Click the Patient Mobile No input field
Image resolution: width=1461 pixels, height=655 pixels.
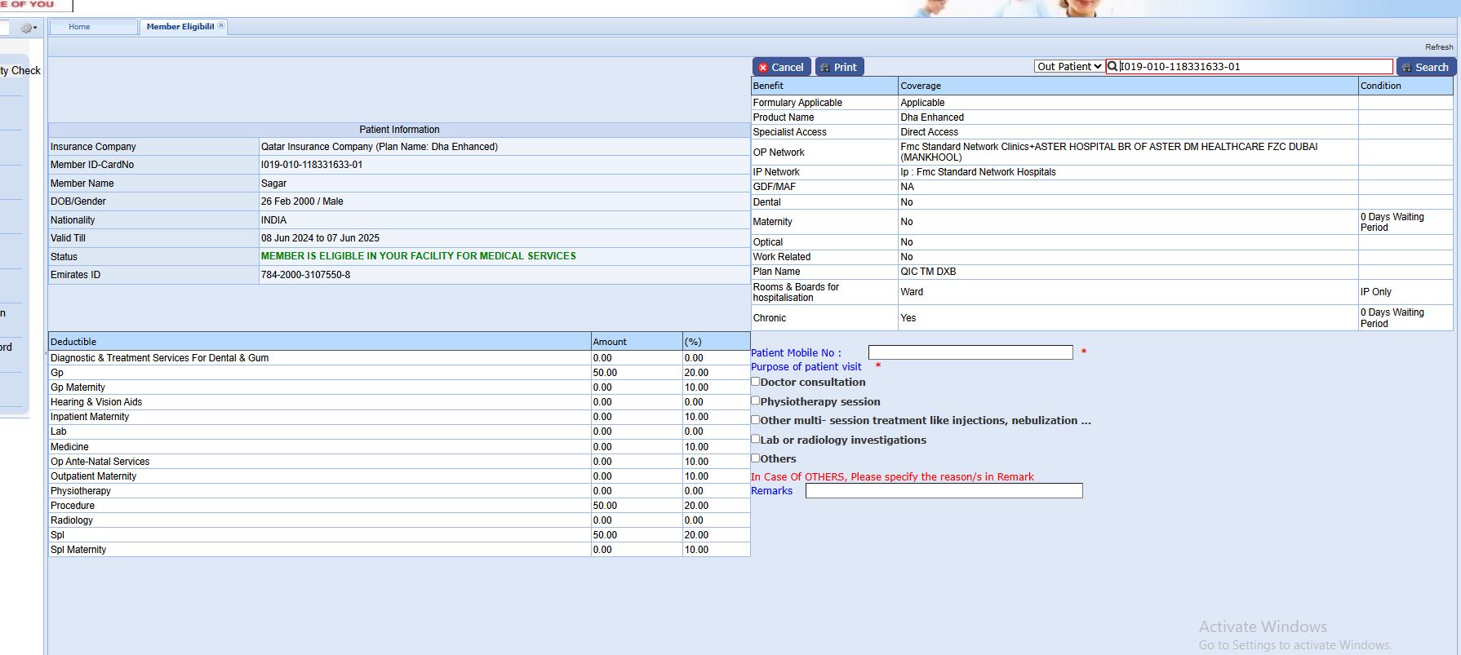coord(970,352)
